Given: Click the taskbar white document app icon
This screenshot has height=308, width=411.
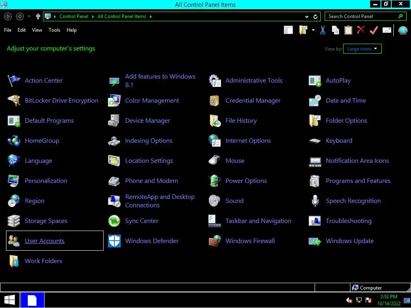Looking at the screenshot, I should pos(32,300).
